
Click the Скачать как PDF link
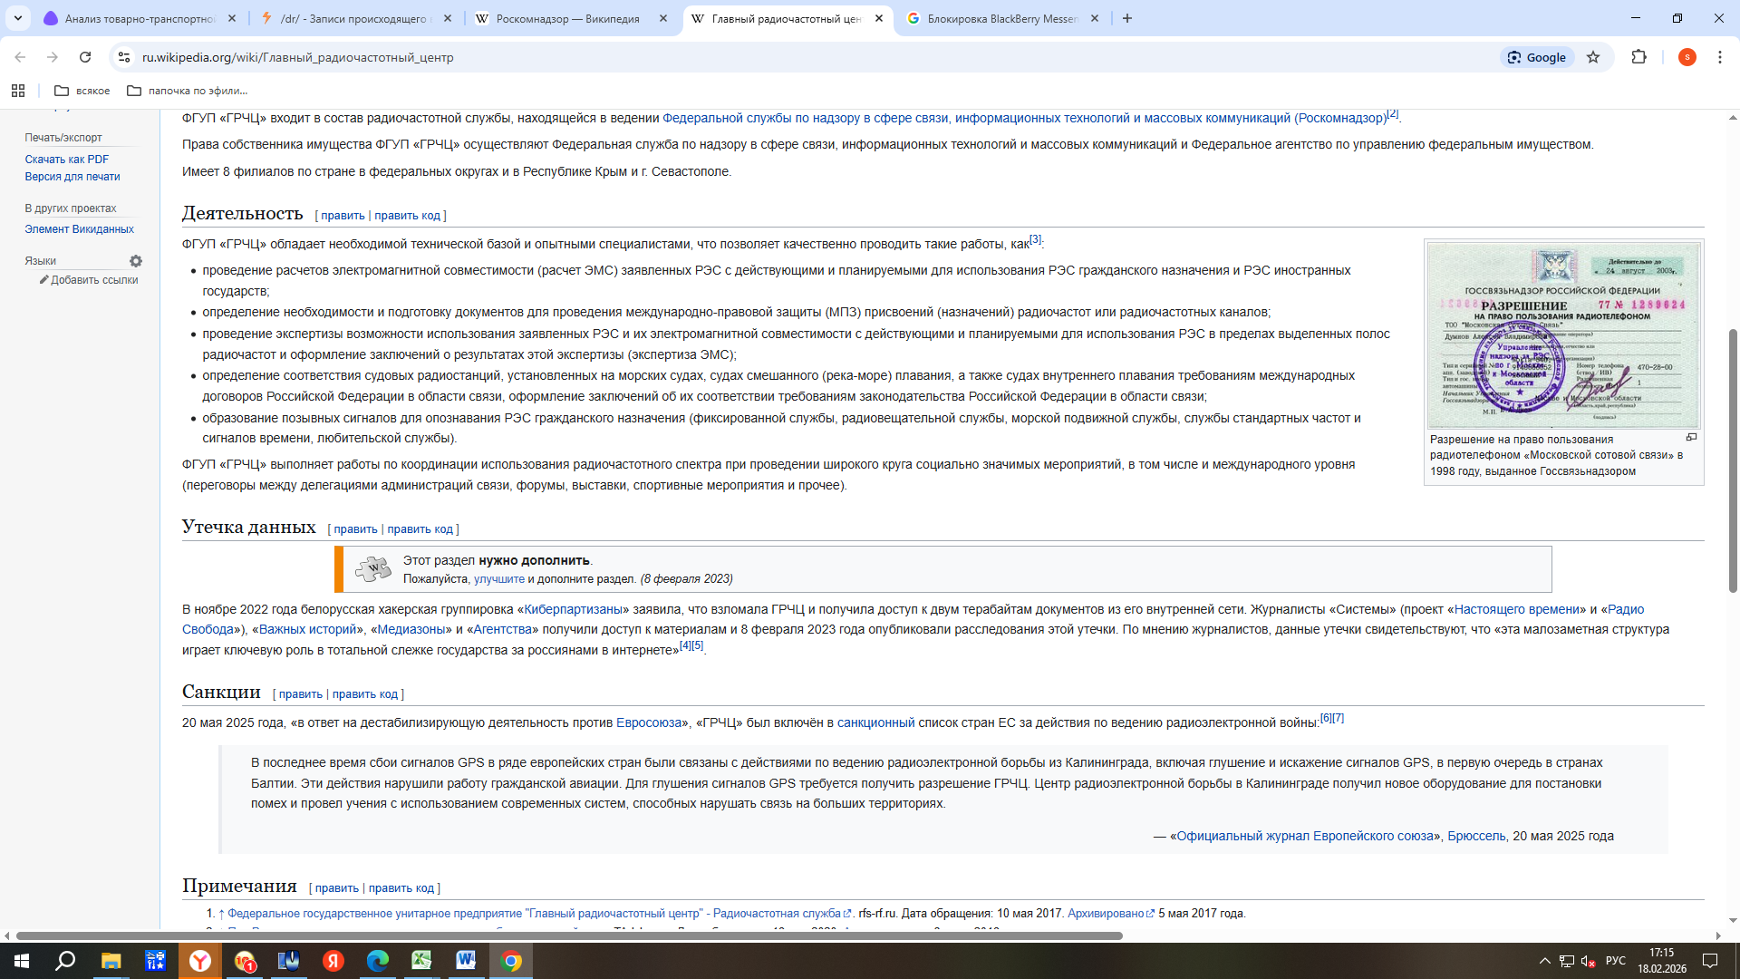(66, 160)
